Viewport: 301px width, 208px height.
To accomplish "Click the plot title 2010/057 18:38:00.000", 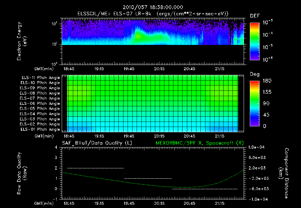I will (153, 7).
